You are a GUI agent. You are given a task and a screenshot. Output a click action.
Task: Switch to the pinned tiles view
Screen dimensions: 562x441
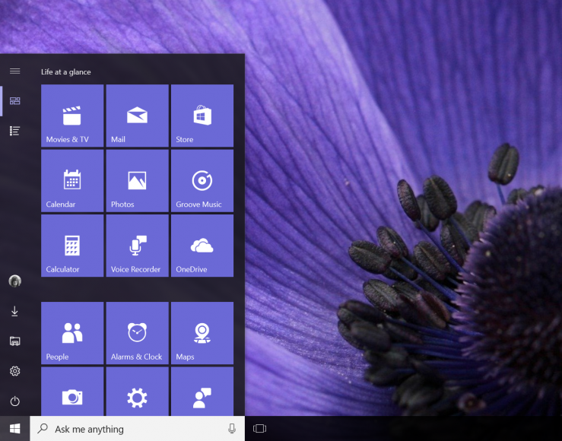pos(14,100)
